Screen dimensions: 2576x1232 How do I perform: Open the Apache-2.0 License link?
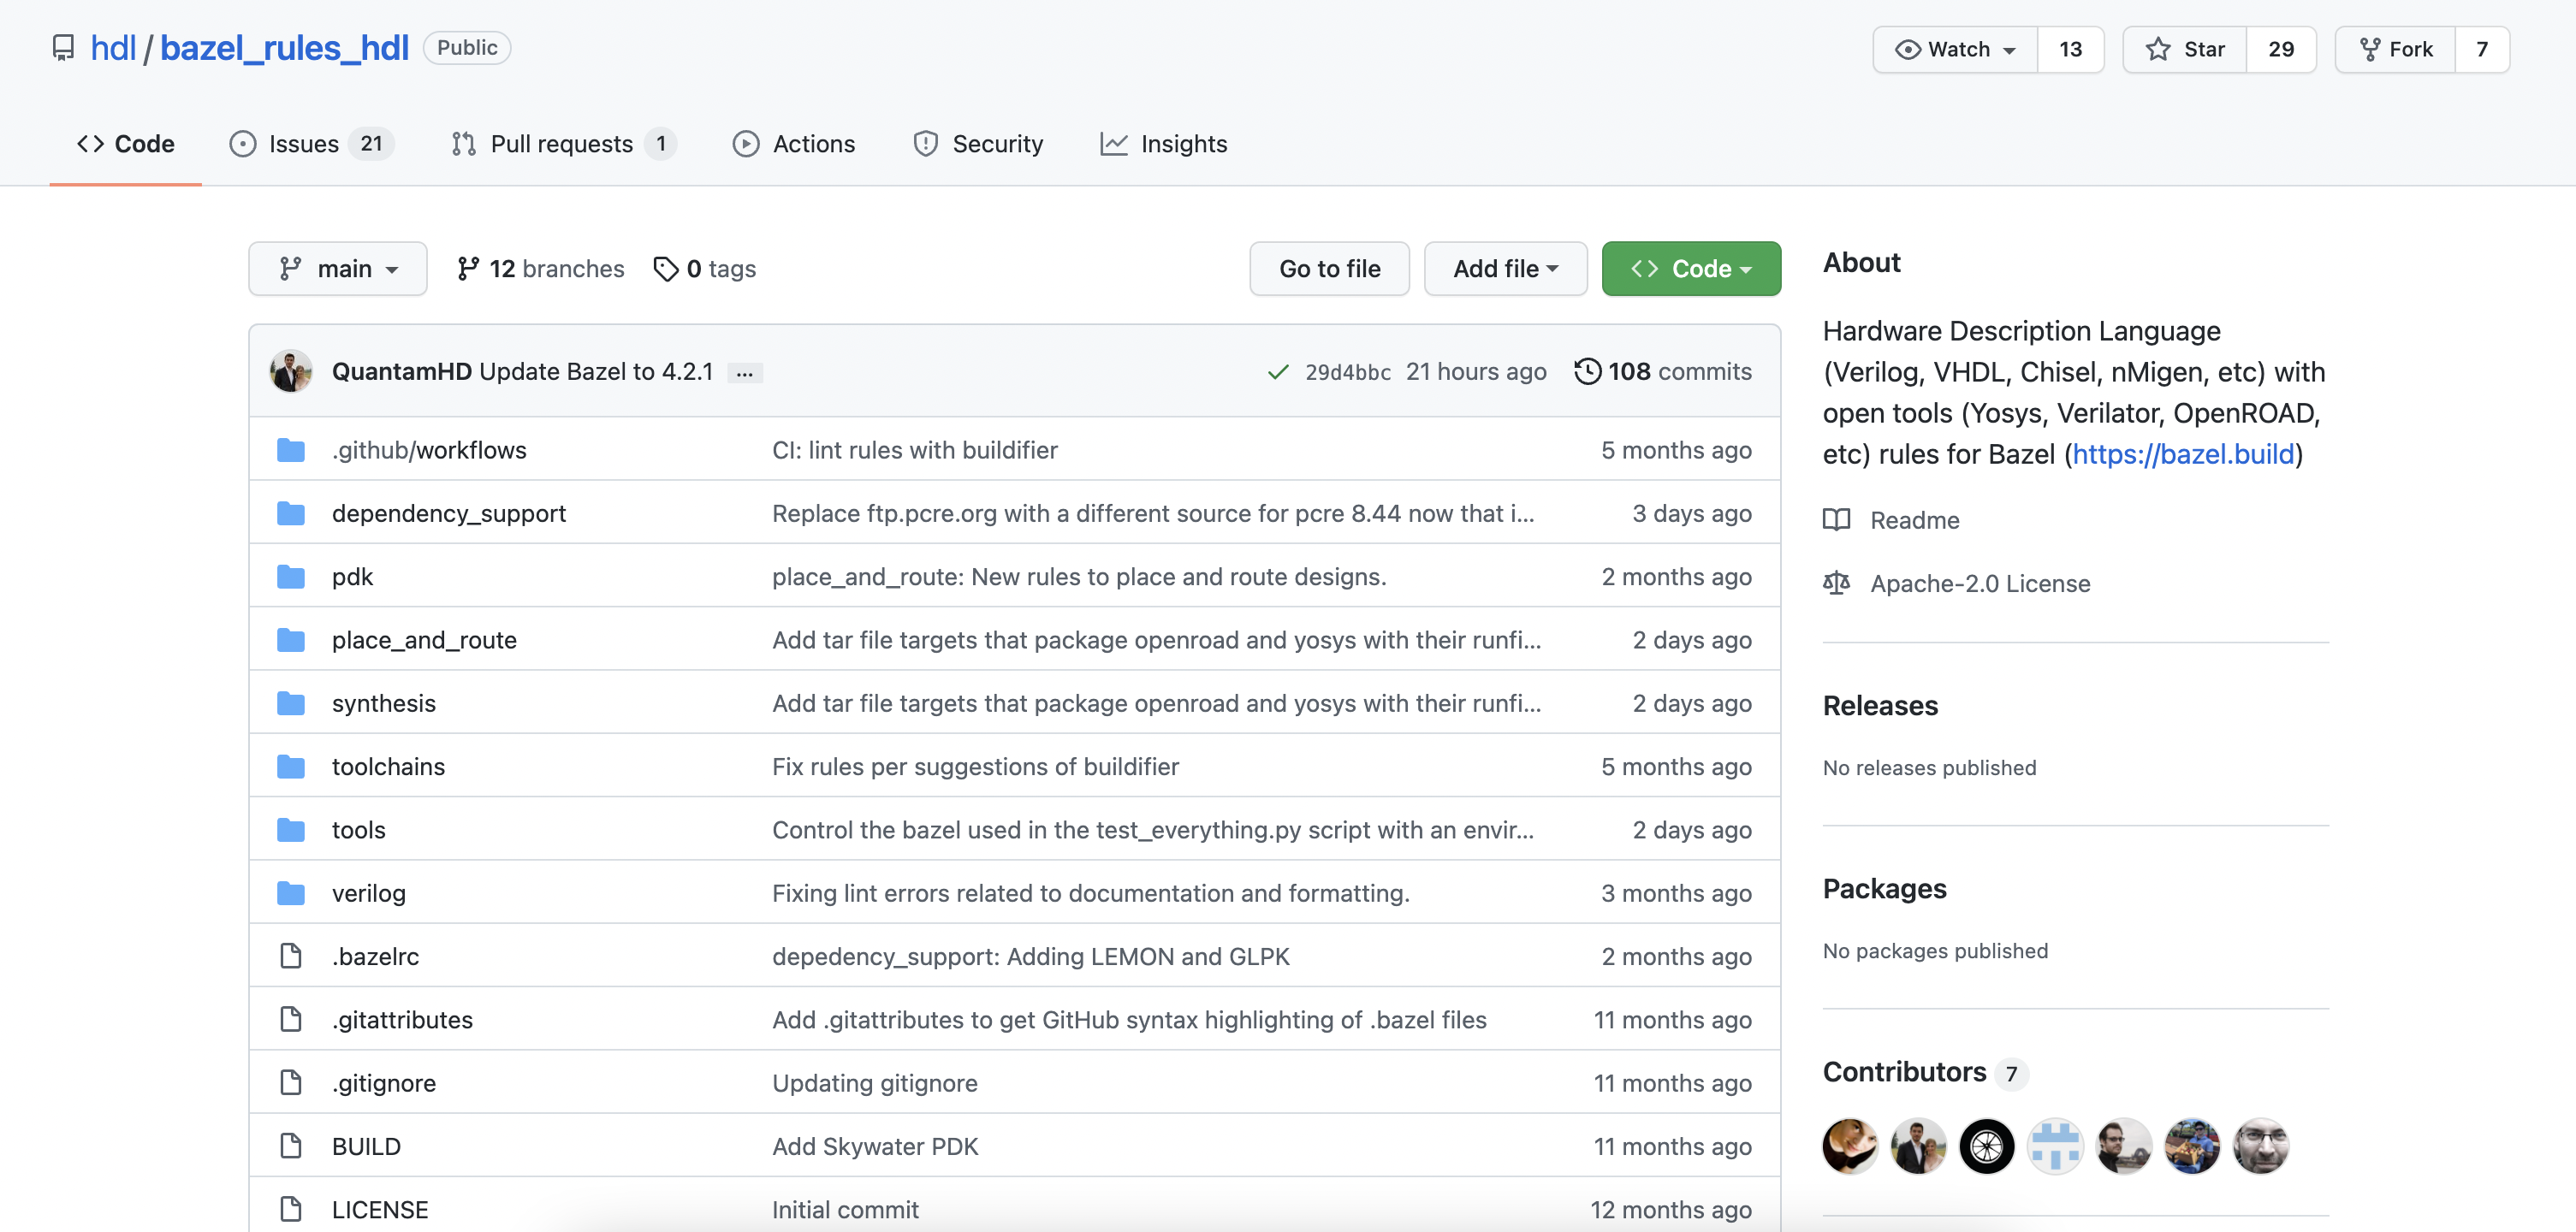click(1979, 583)
